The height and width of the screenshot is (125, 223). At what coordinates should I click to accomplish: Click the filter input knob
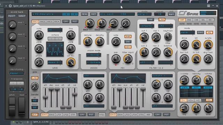[128, 59]
